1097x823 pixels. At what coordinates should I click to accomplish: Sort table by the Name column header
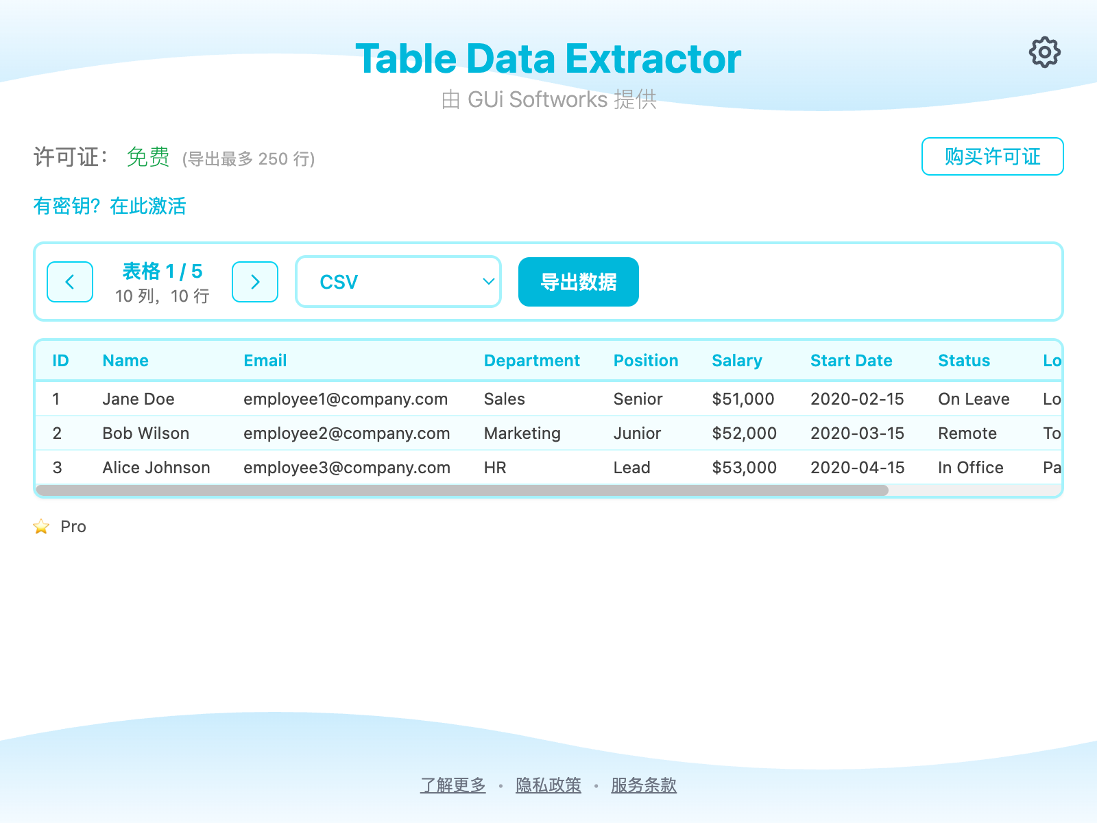coord(125,360)
